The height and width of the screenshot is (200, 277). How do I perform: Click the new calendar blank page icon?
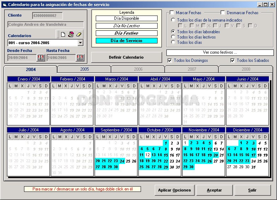(63, 34)
